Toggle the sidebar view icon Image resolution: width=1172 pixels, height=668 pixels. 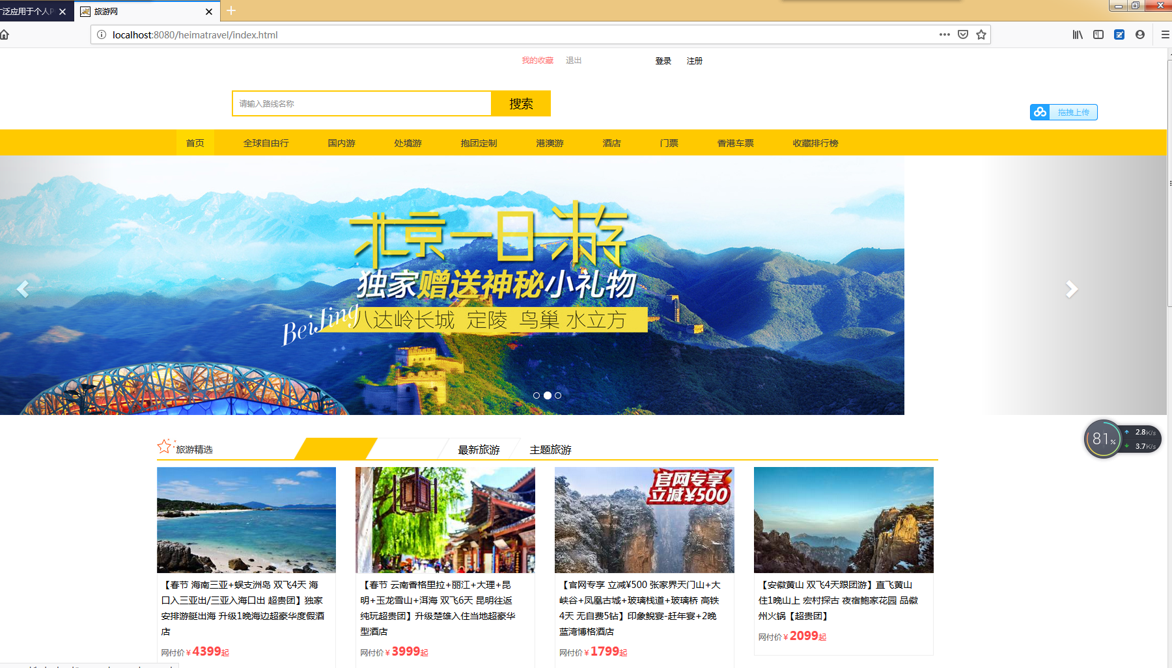1098,34
